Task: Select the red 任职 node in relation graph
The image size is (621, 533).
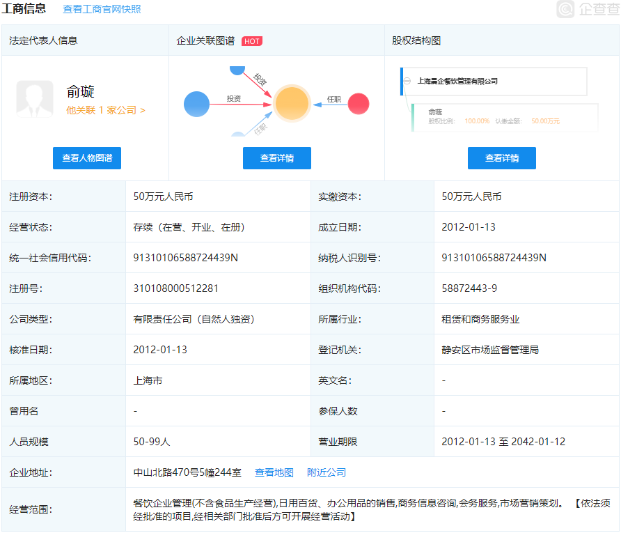Action: 358,104
